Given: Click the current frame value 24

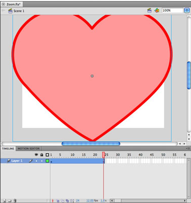Looking at the screenshot, I should click(x=78, y=200).
